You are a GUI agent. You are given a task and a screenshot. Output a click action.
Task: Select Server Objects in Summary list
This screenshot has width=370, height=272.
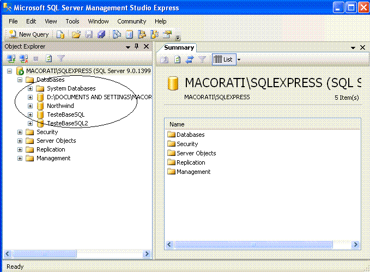coord(196,153)
